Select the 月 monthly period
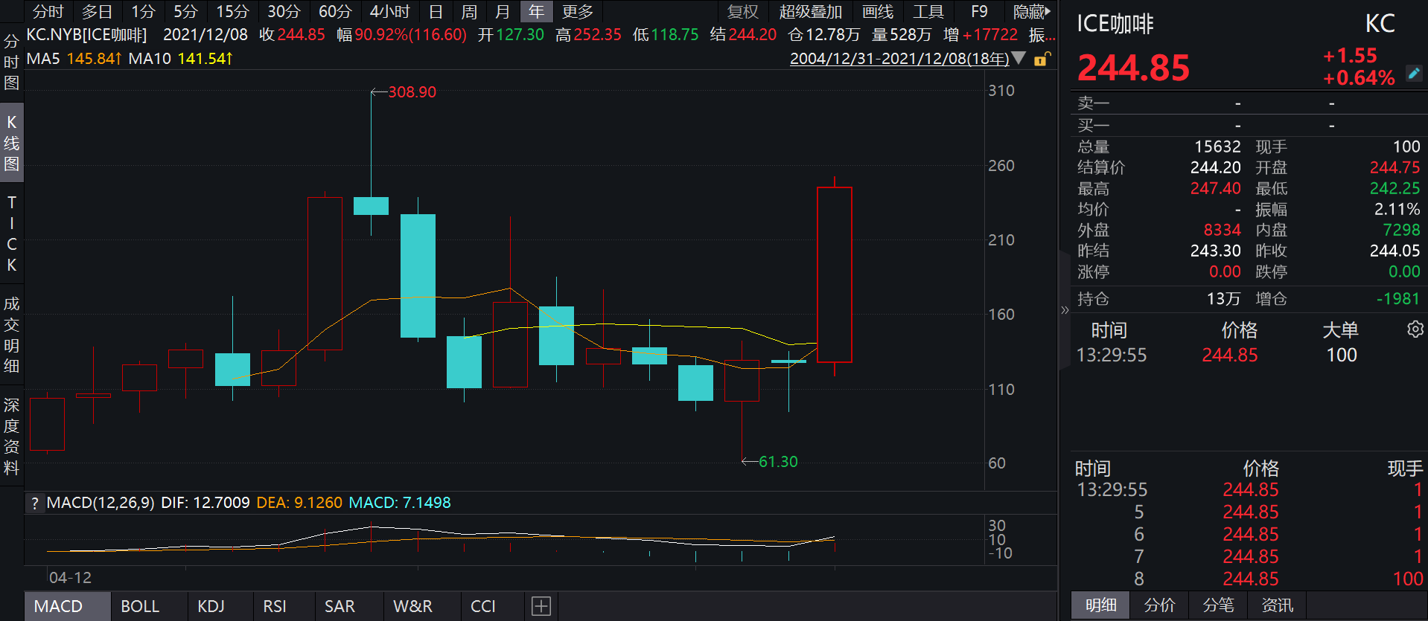 click(x=503, y=12)
